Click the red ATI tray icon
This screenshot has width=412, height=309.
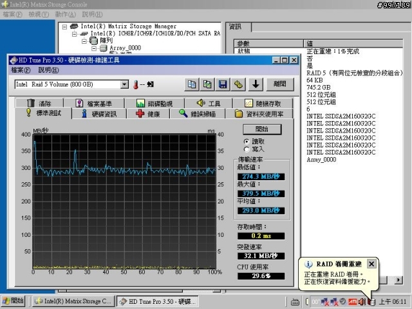[x=353, y=302]
